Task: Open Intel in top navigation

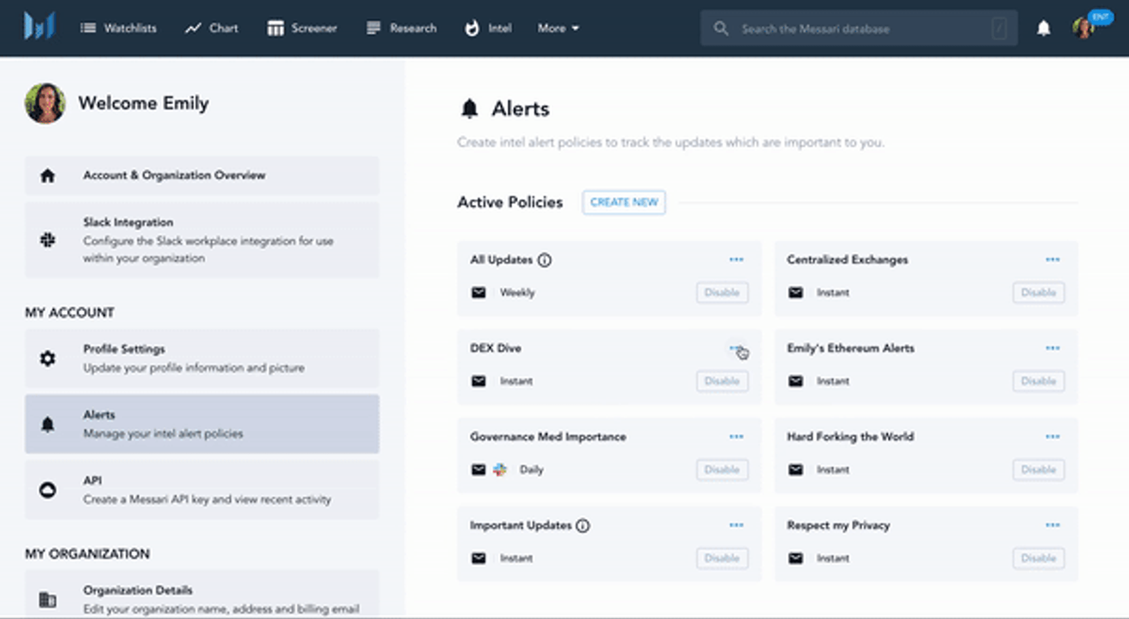Action: 488,28
